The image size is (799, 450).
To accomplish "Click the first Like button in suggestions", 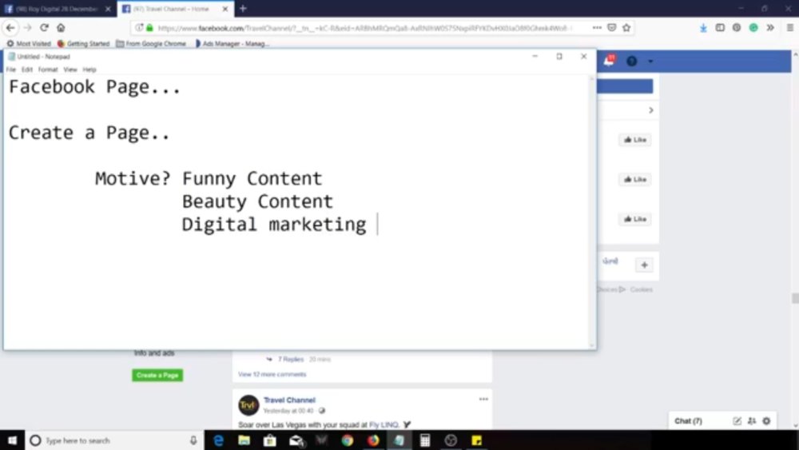I will coord(635,140).
